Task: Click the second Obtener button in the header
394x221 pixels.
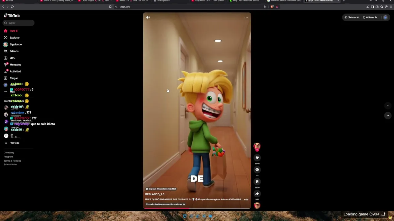Action: coord(371,17)
